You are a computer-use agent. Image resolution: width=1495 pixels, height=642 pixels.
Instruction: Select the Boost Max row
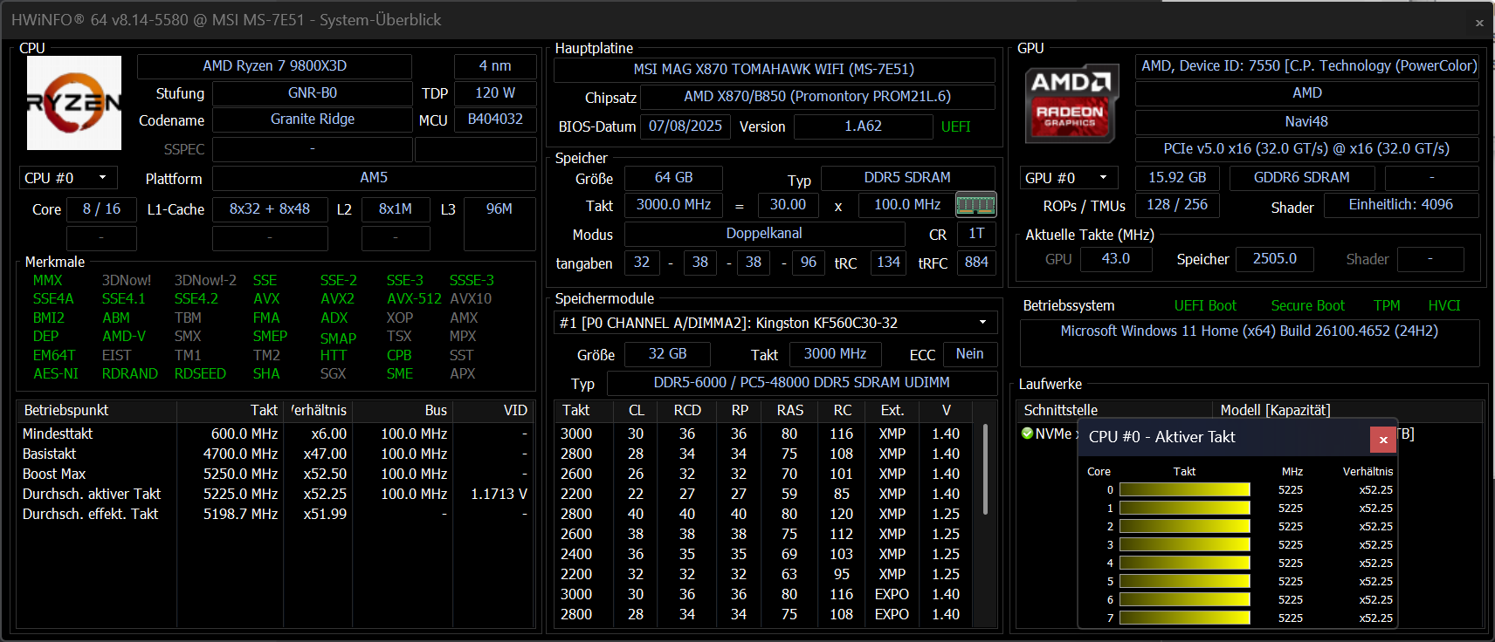[275, 474]
